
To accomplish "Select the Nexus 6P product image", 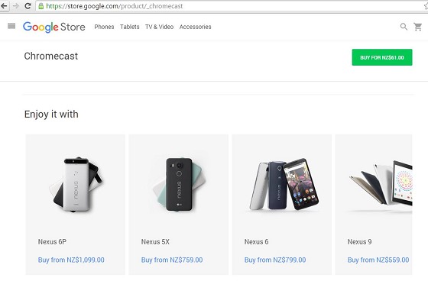I will click(x=76, y=185).
